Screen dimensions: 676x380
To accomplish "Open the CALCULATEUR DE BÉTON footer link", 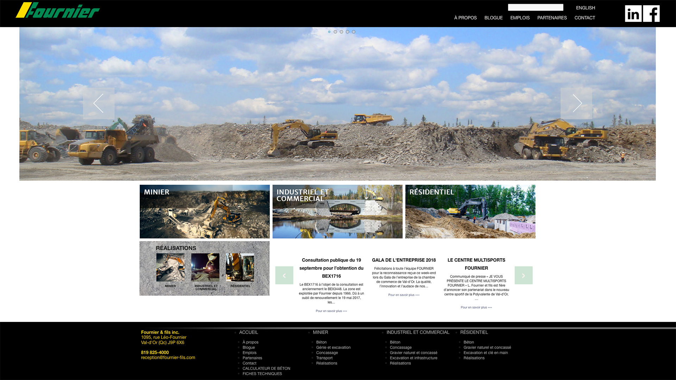I will coord(266,368).
